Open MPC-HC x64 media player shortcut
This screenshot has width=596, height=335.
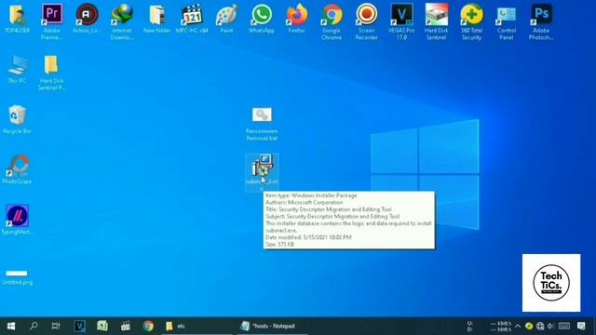pos(192,18)
